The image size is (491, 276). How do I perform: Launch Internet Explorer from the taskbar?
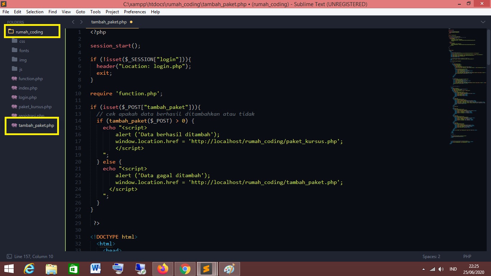pos(29,269)
